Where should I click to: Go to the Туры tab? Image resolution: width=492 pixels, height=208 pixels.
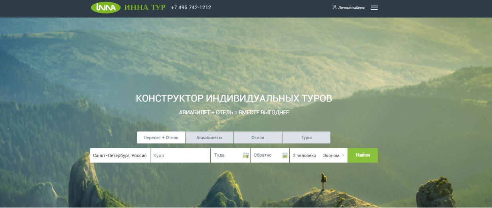(306, 137)
